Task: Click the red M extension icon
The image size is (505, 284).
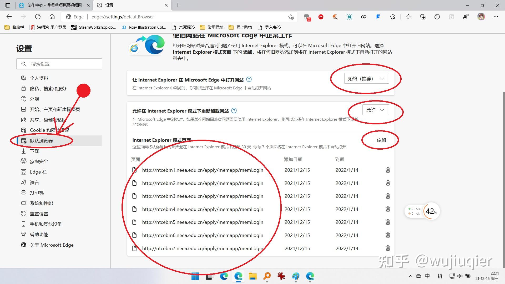Action: [x=321, y=17]
